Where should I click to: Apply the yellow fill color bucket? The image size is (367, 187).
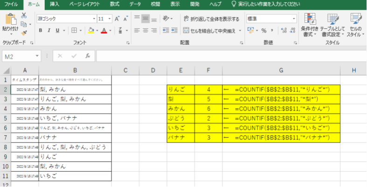91,30
